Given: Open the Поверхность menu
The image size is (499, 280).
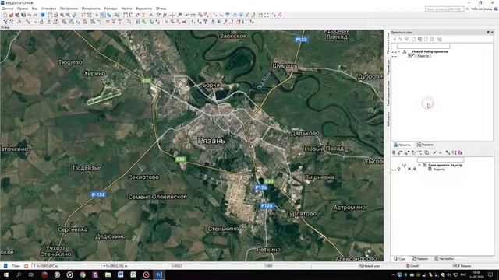Looking at the screenshot, I should [91, 9].
